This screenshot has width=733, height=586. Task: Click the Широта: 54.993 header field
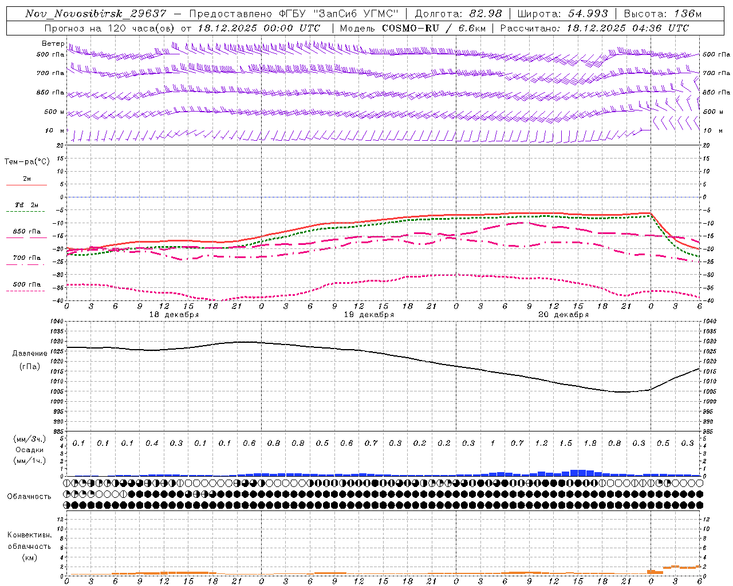pyautogui.click(x=562, y=14)
